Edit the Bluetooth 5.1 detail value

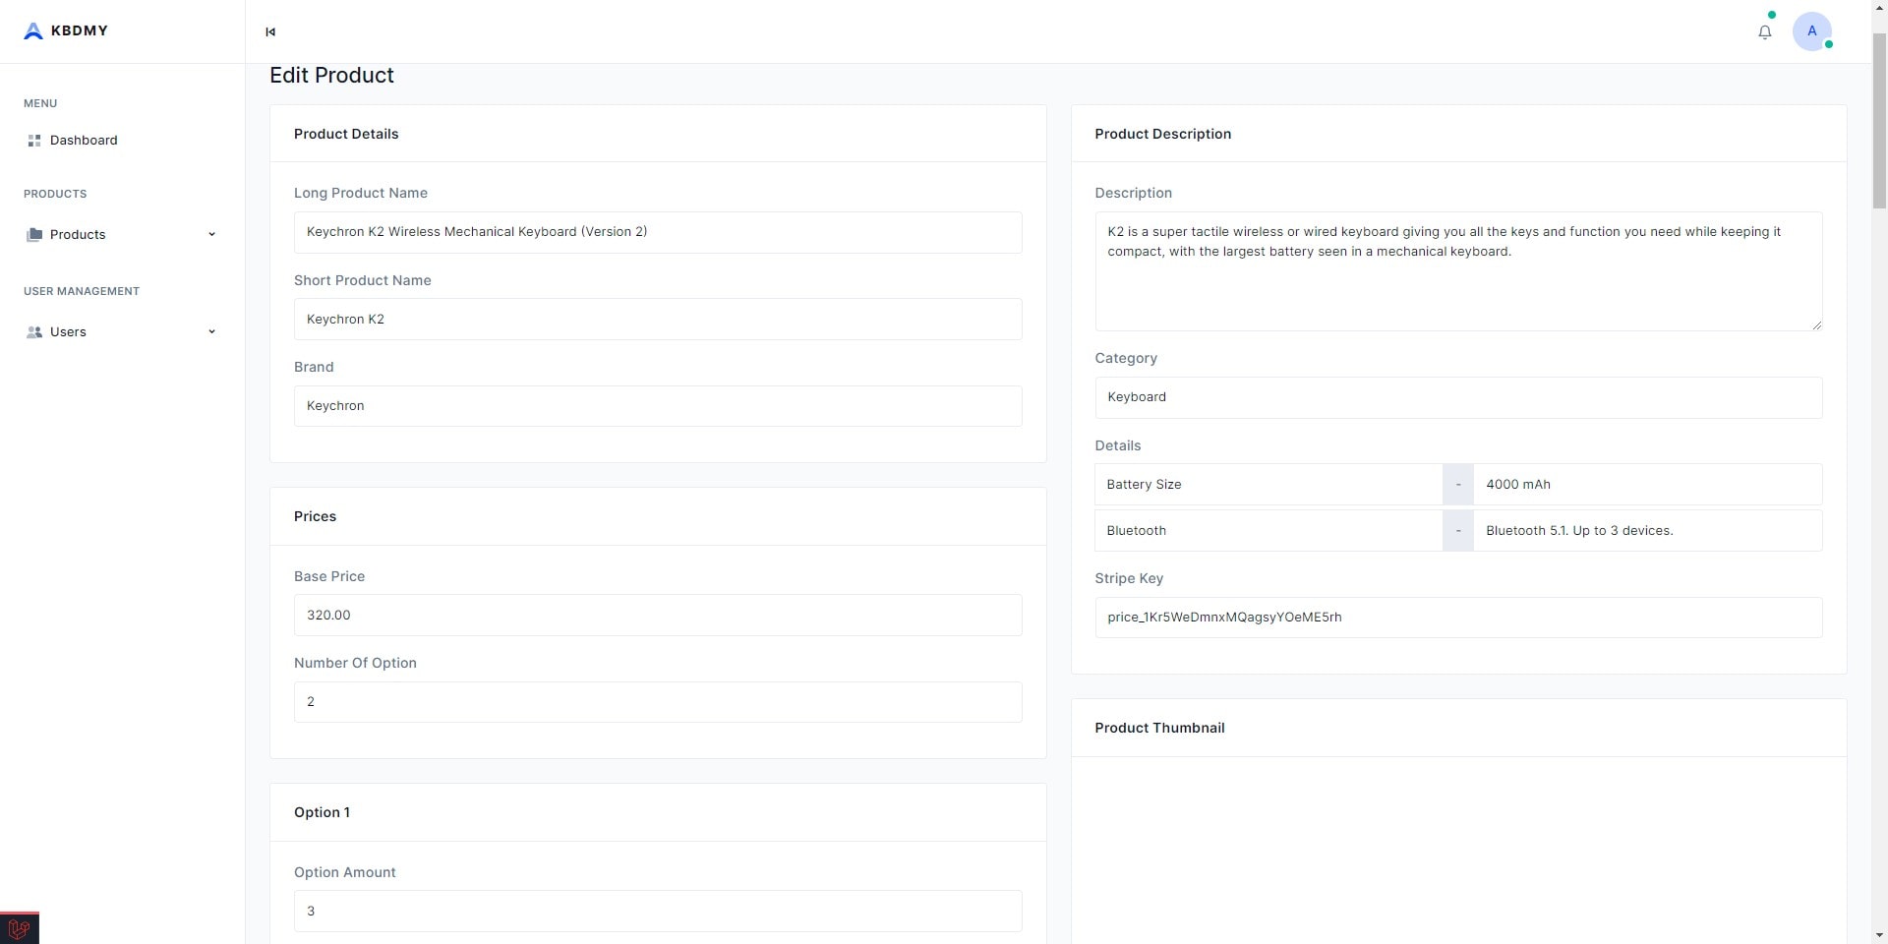(x=1648, y=531)
